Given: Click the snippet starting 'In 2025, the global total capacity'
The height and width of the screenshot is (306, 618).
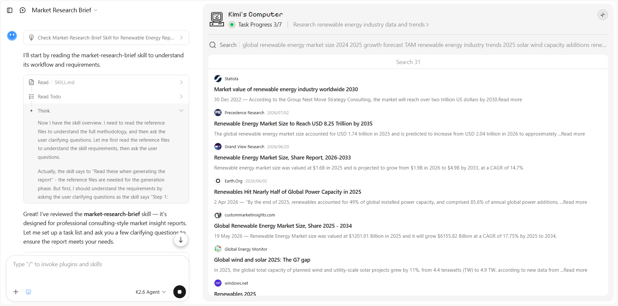Looking at the screenshot, I should pos(401,270).
